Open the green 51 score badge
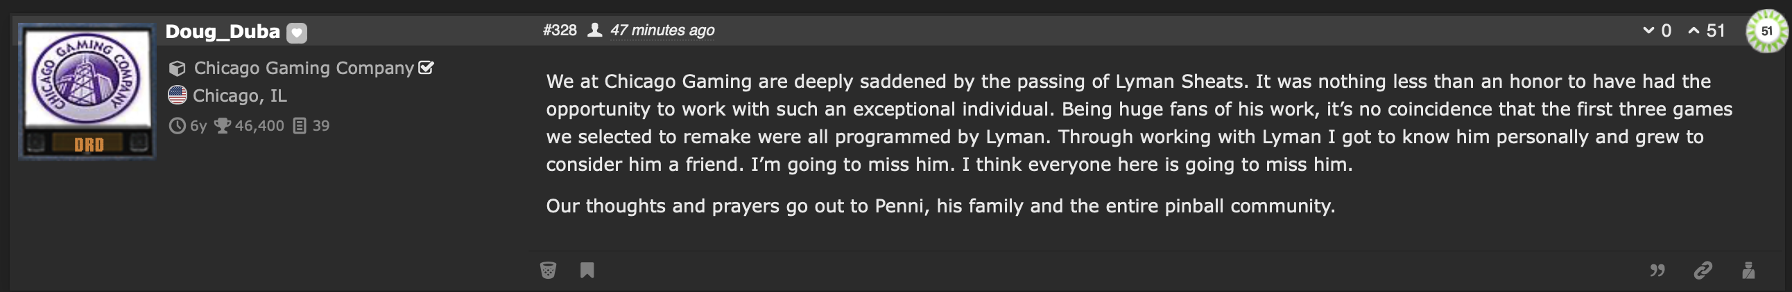Image resolution: width=1792 pixels, height=292 pixels. click(x=1767, y=30)
